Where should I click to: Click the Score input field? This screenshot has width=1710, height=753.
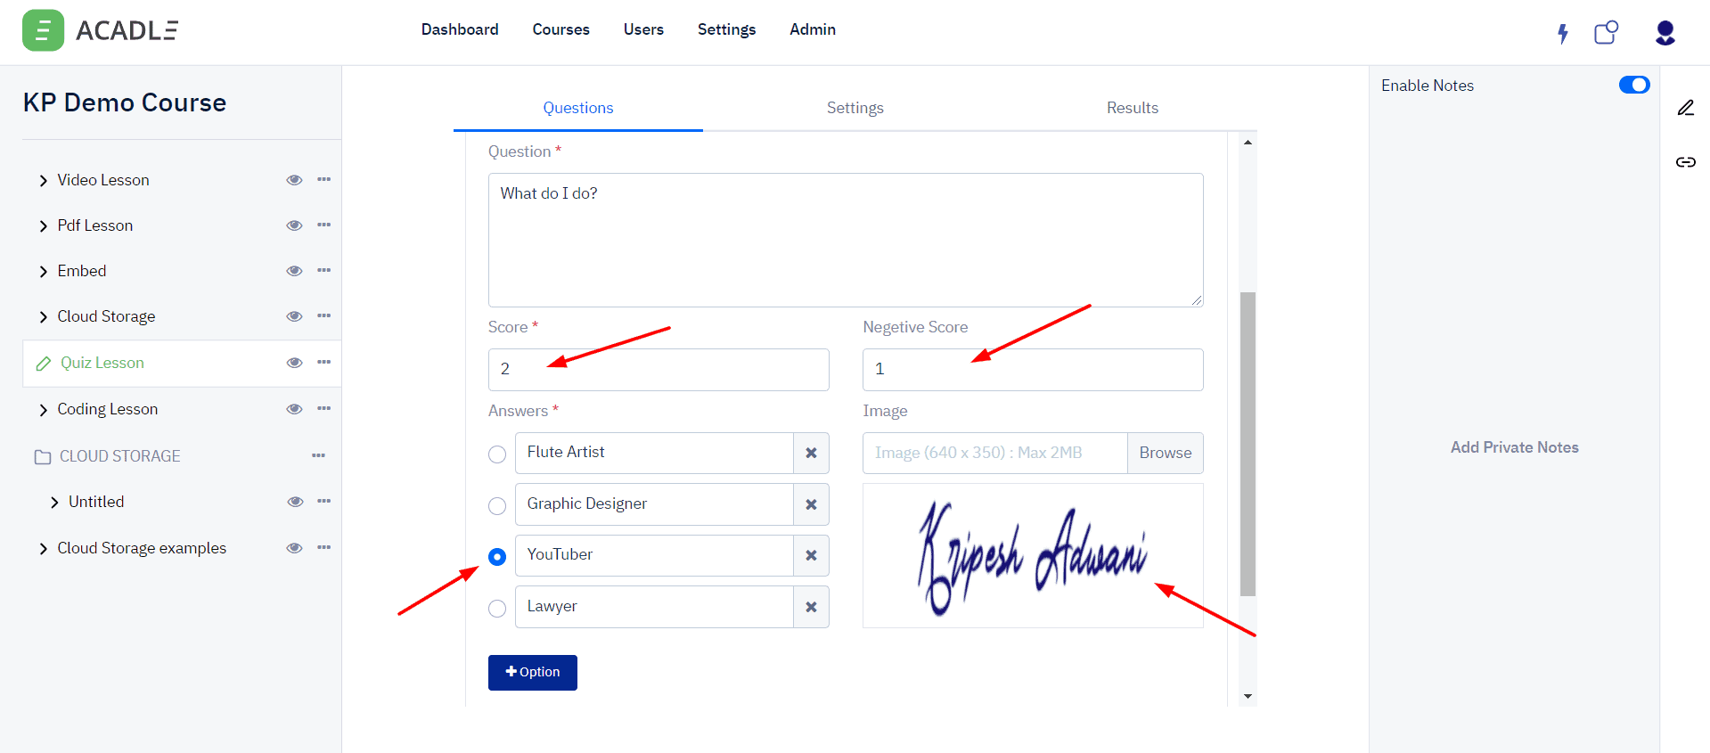click(x=659, y=369)
